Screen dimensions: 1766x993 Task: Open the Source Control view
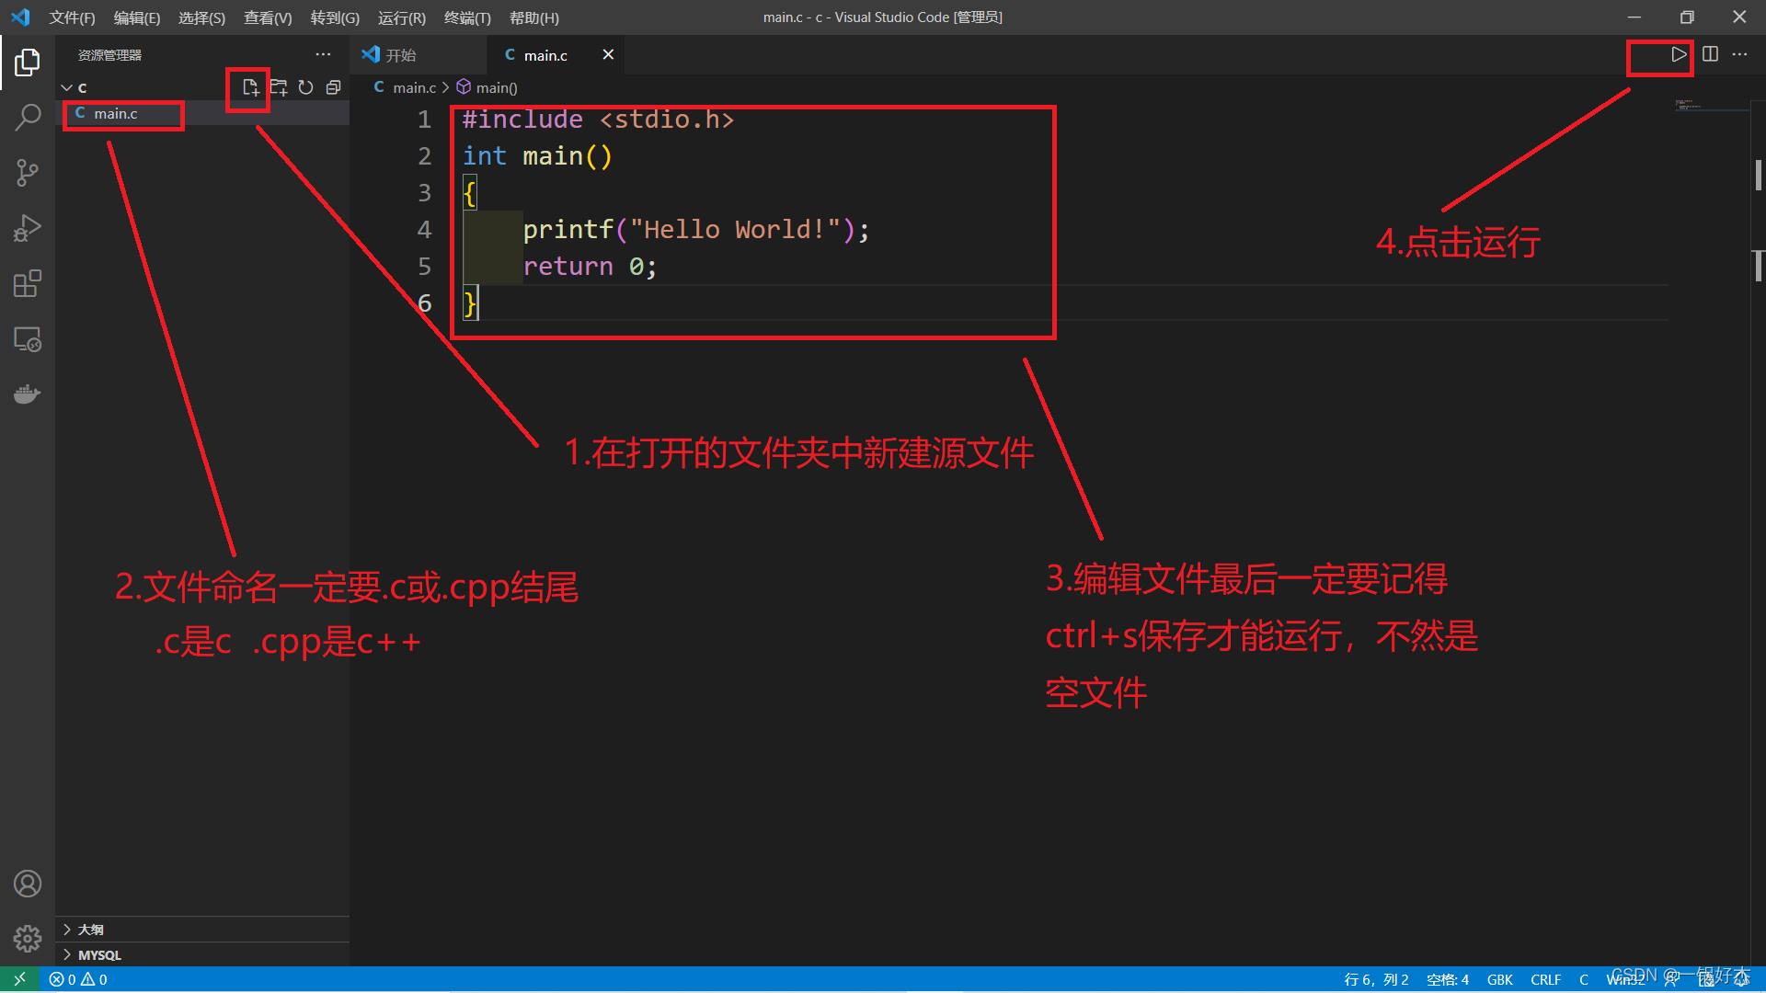click(28, 173)
